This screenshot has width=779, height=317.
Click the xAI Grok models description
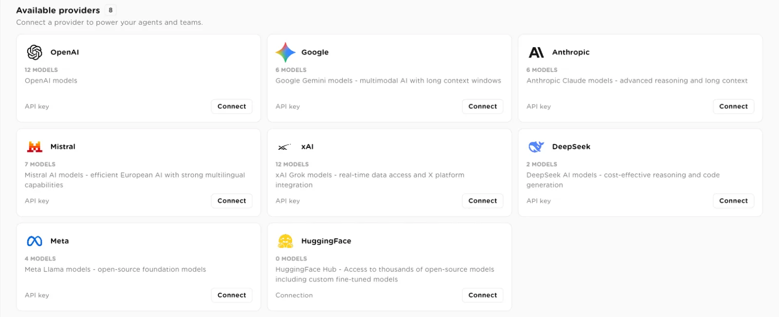[370, 180]
